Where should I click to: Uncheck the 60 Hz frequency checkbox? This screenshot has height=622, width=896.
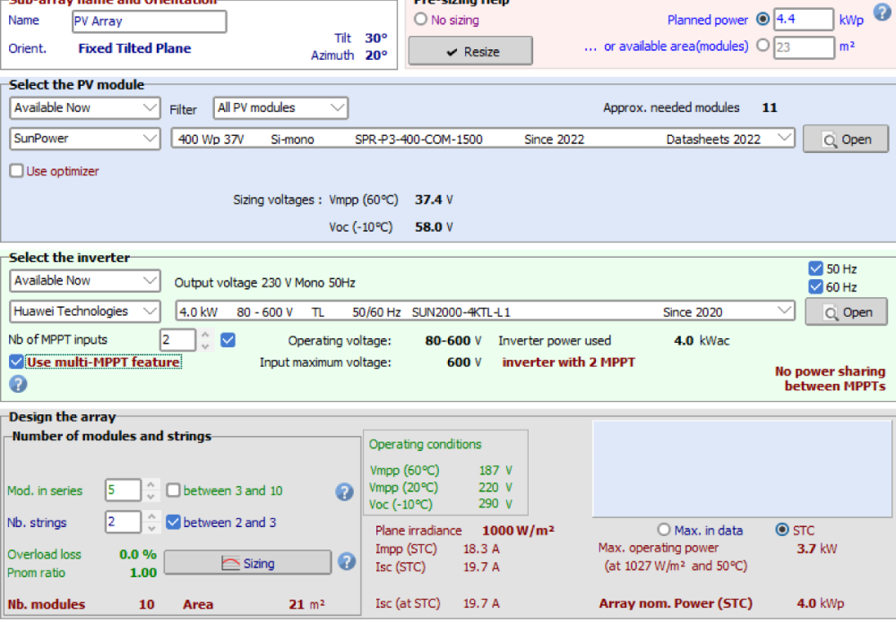coord(815,287)
